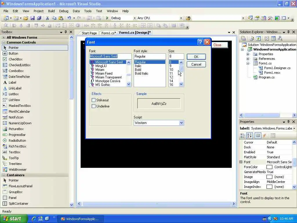
Task: Click the Alphabetical sort icon in Properties
Action: pos(249,135)
